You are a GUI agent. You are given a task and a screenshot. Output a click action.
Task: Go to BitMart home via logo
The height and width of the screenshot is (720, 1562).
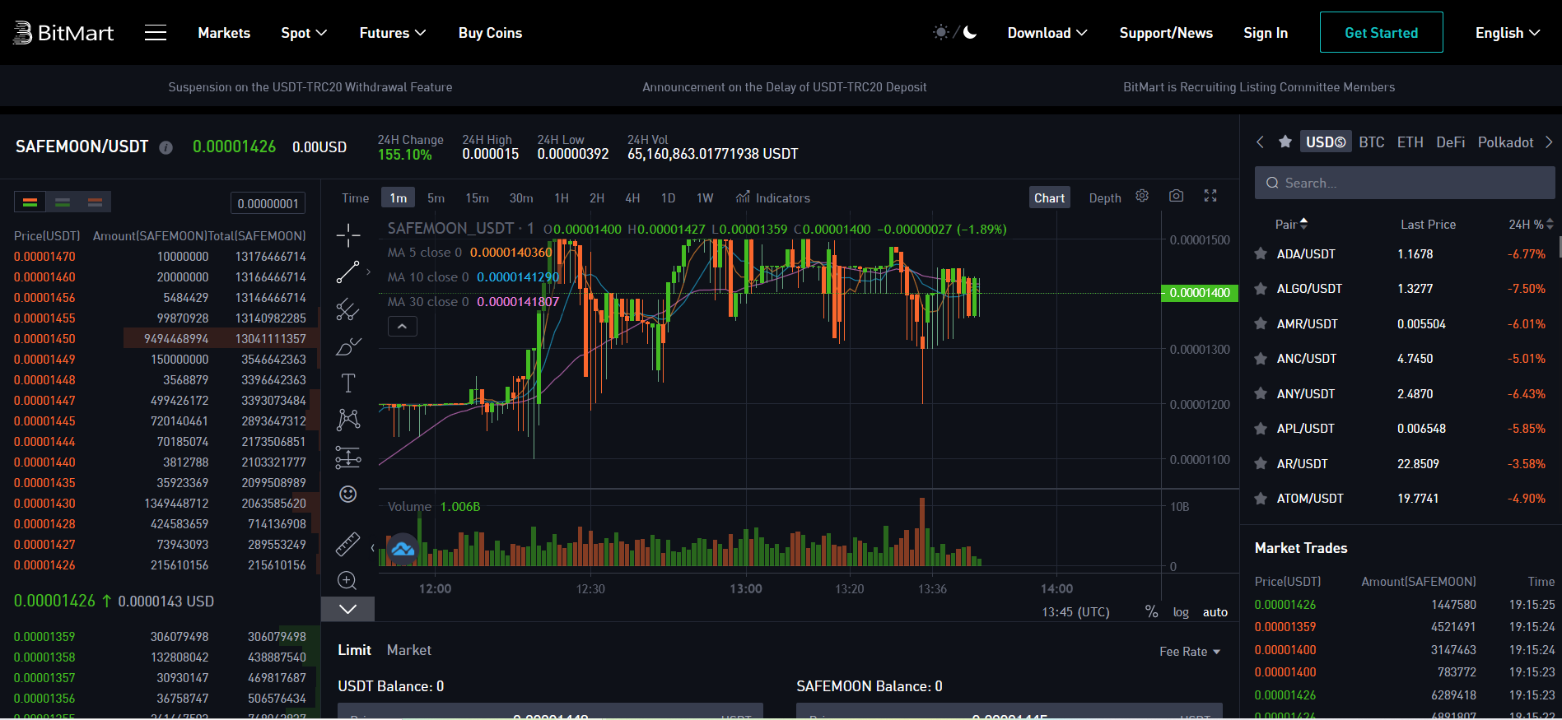tap(63, 33)
